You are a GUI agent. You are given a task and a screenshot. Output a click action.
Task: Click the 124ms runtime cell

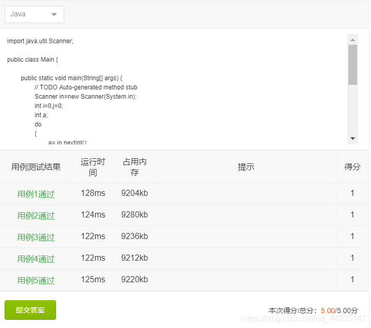click(x=93, y=215)
